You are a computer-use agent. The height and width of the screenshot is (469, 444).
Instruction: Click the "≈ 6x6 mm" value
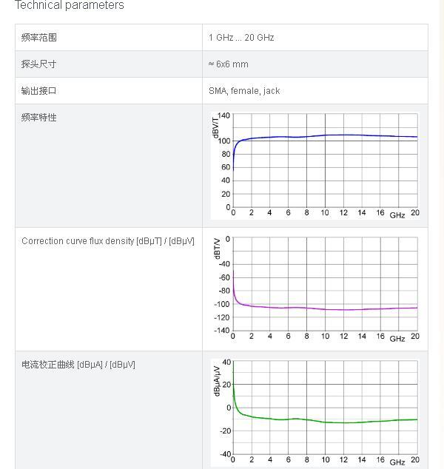(229, 64)
